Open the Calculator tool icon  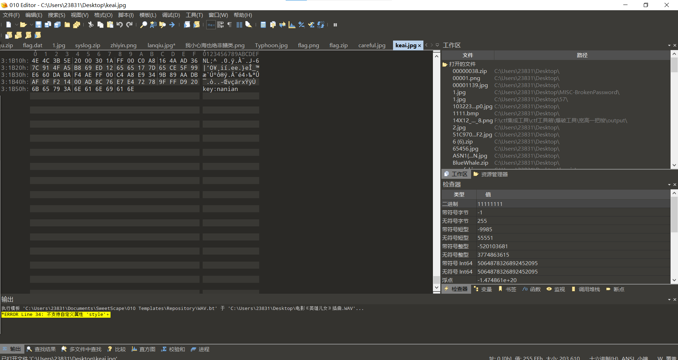click(263, 25)
